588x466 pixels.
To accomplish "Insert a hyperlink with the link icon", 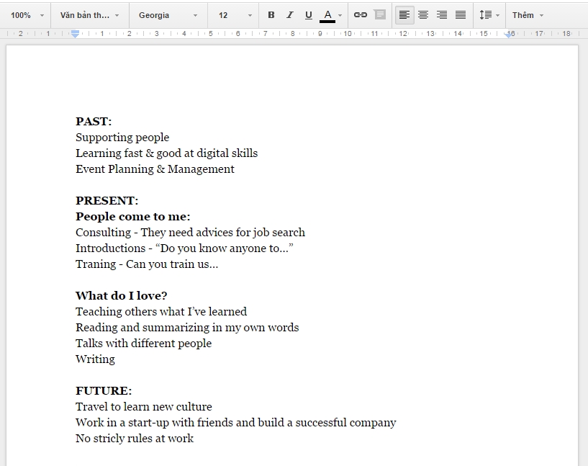I will [361, 15].
